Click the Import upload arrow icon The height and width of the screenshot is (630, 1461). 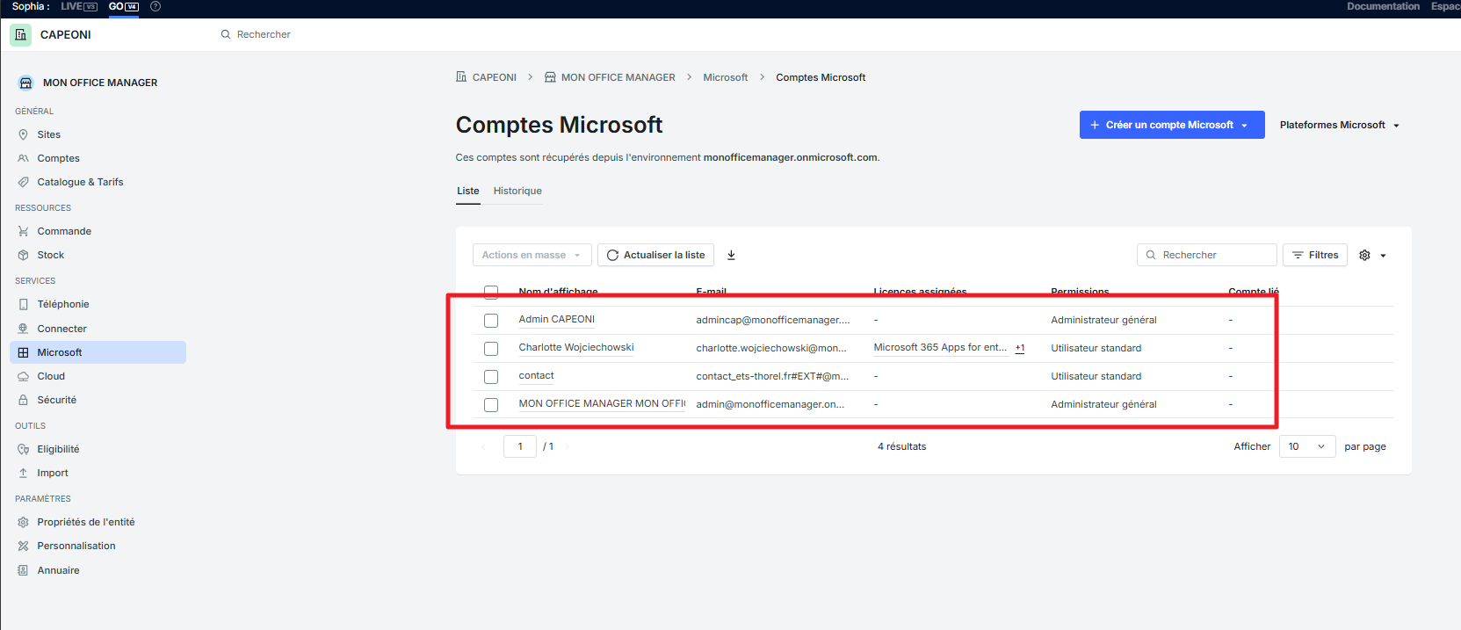tap(24, 473)
